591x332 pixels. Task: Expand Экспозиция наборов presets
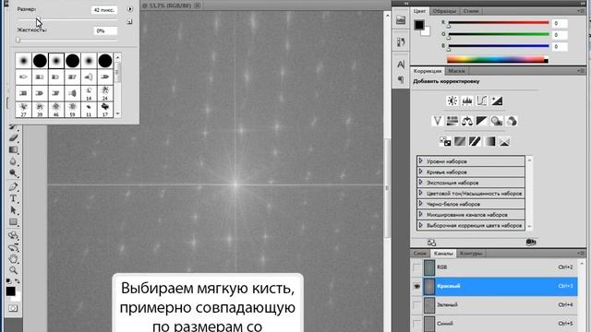coord(421,183)
